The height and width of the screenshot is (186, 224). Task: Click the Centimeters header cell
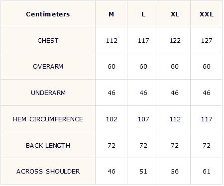[48, 14]
